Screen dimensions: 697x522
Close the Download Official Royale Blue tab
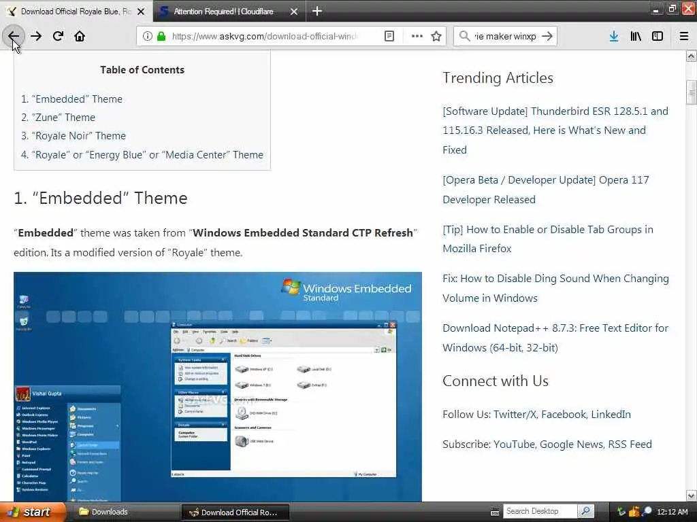141,12
